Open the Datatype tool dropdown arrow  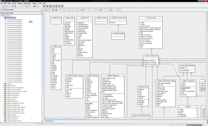pyautogui.click(x=107, y=10)
